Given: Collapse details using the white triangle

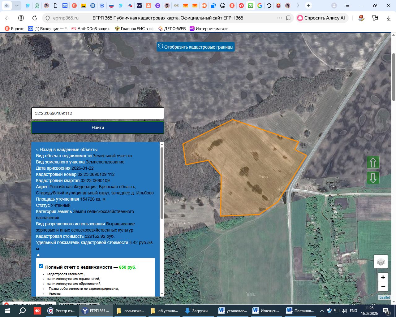Looking at the screenshot, I should coord(38,255).
